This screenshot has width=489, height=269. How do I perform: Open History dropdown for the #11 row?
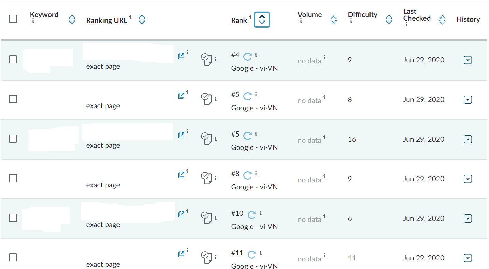468,258
